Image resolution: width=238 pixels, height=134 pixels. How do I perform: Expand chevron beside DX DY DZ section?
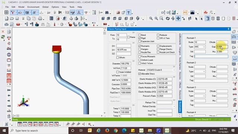[134, 43]
